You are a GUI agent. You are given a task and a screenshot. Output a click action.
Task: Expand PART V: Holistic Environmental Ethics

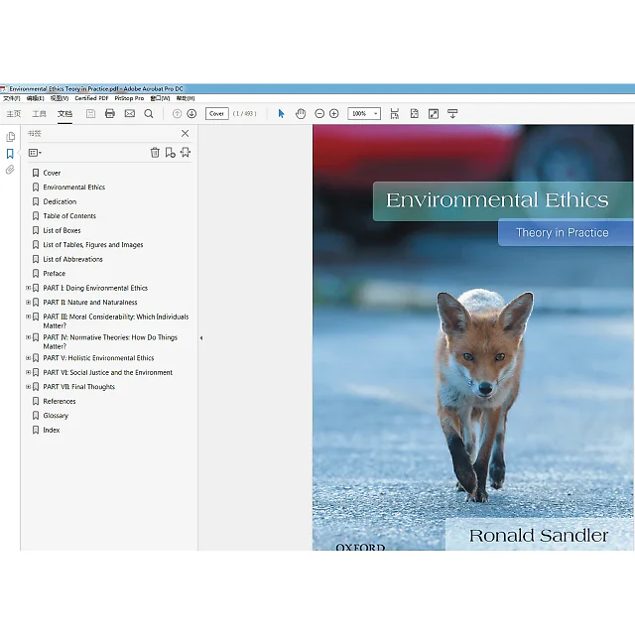pyautogui.click(x=29, y=358)
